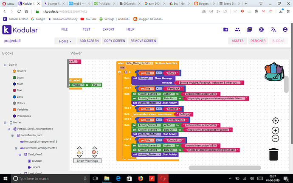Select the Youtube component in tree
Image resolution: width=293 pixels, height=183 pixels.
(x=37, y=161)
